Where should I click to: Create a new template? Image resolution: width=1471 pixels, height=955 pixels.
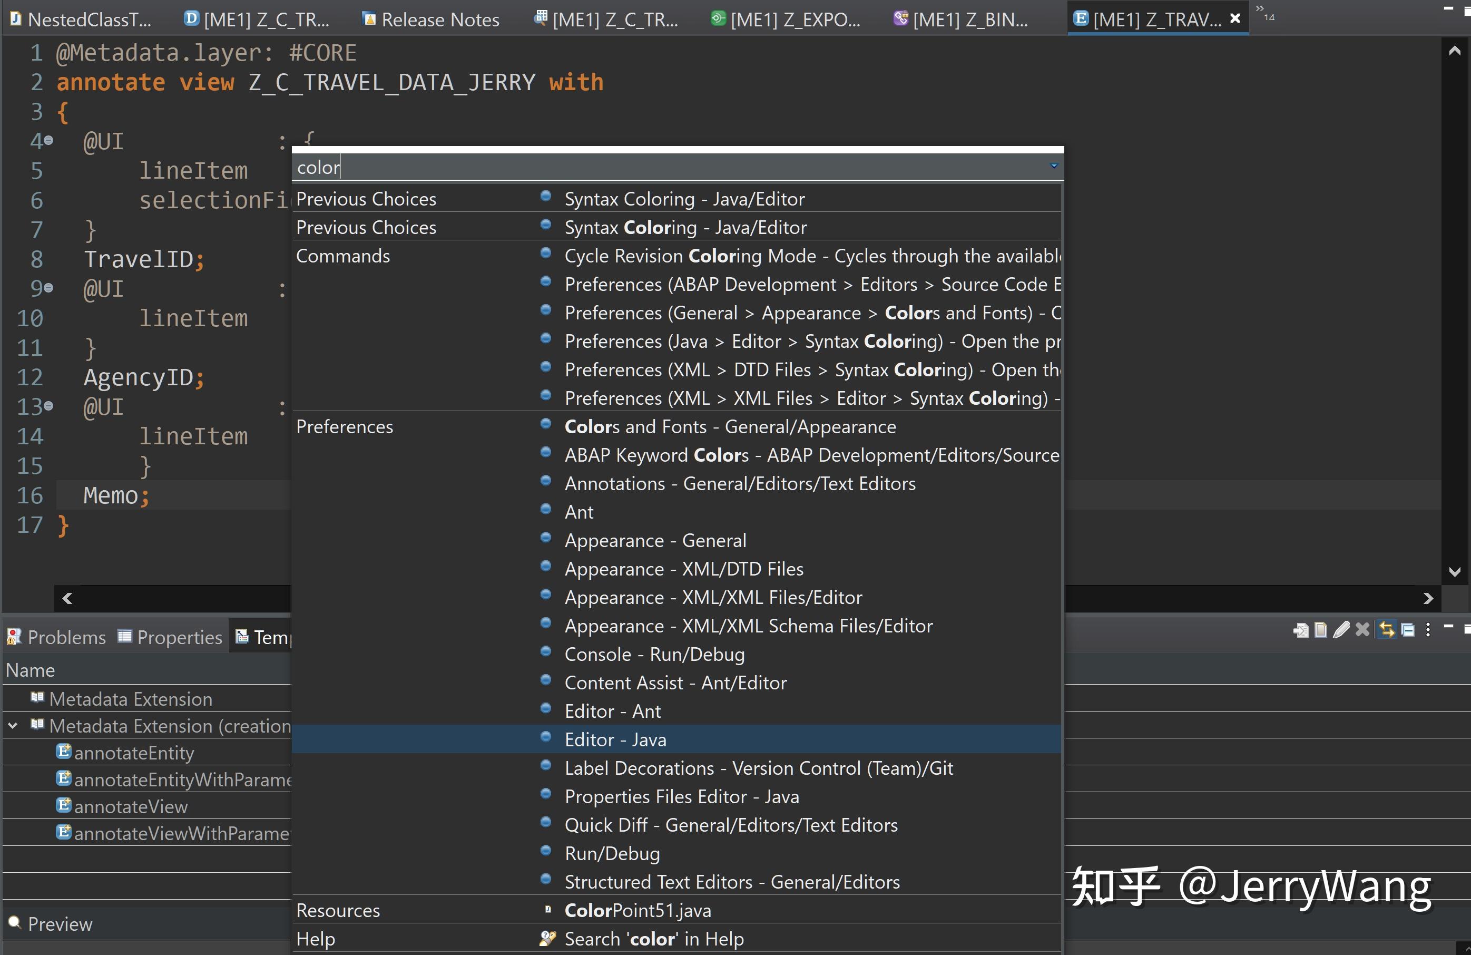(x=1321, y=630)
